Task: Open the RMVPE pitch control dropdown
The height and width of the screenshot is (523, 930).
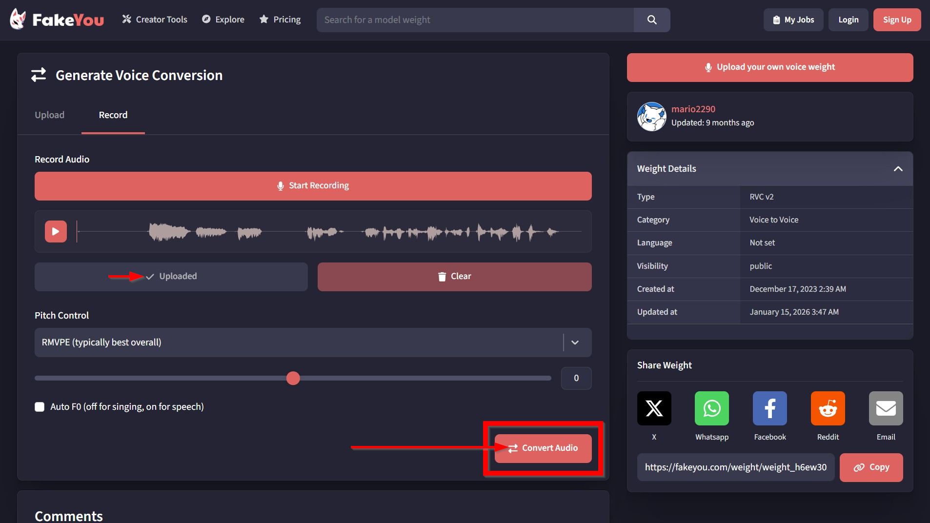Action: 313,342
